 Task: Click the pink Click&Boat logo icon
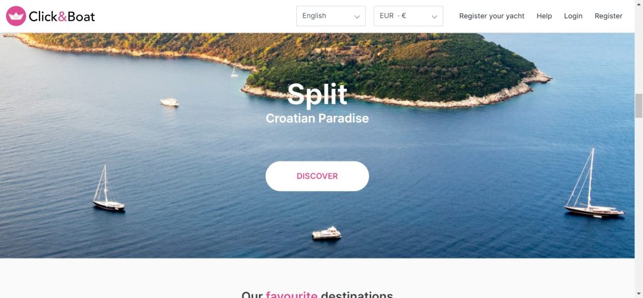(16, 16)
